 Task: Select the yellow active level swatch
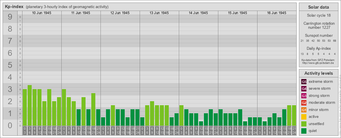pyautogui.click(x=304, y=117)
